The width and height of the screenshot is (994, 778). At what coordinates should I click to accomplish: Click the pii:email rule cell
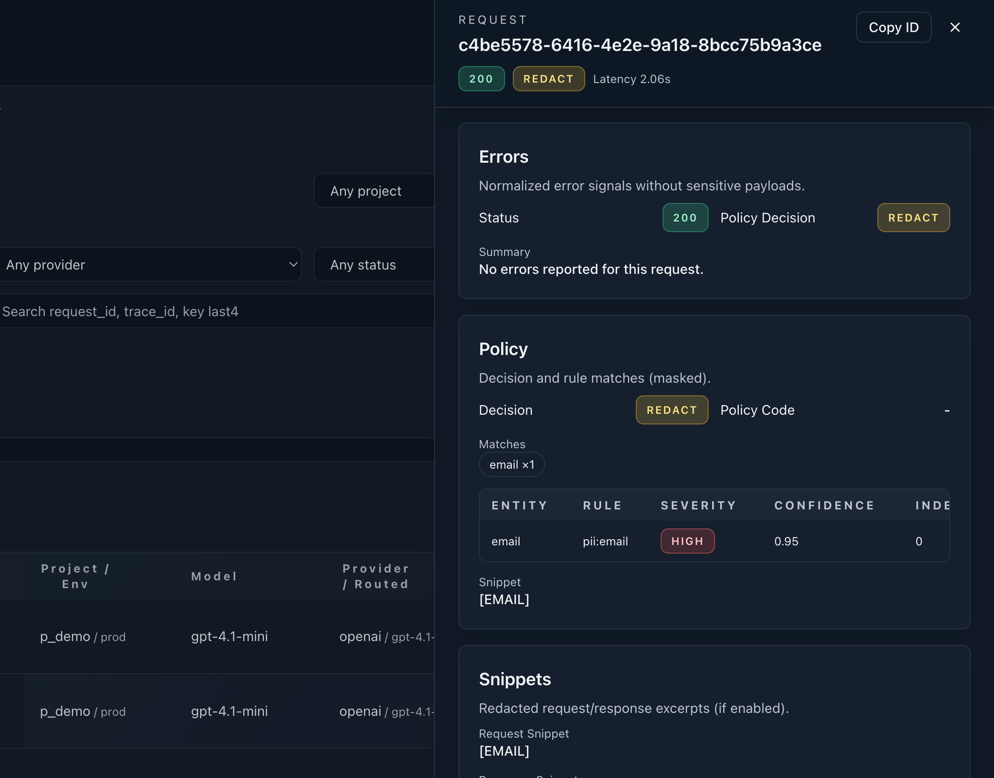[x=605, y=541]
